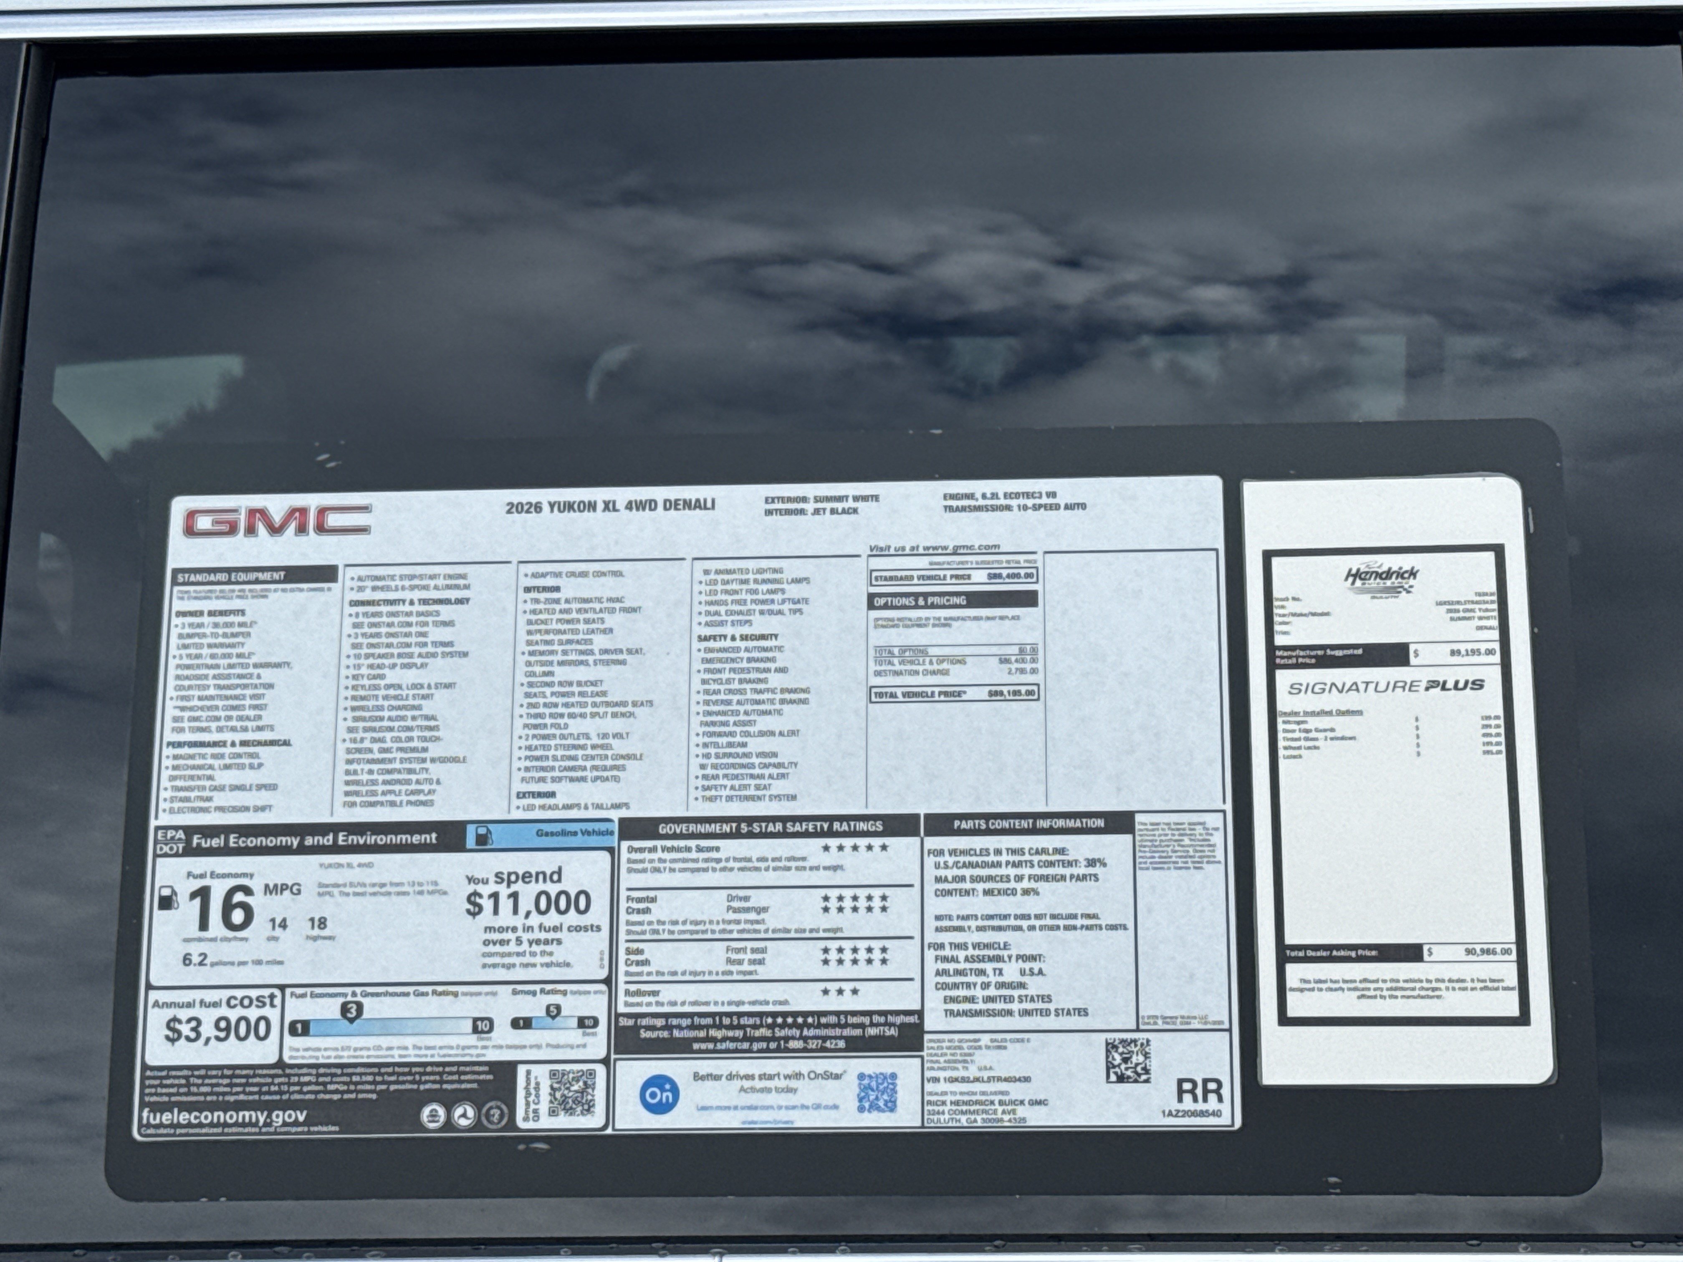Click the blue OnStar QR code

click(877, 1093)
